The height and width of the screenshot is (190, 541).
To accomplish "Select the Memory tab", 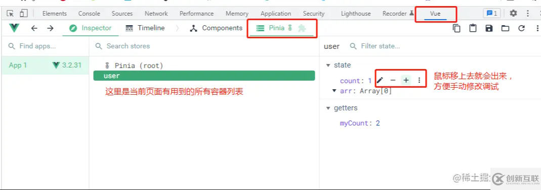I will [x=237, y=14].
